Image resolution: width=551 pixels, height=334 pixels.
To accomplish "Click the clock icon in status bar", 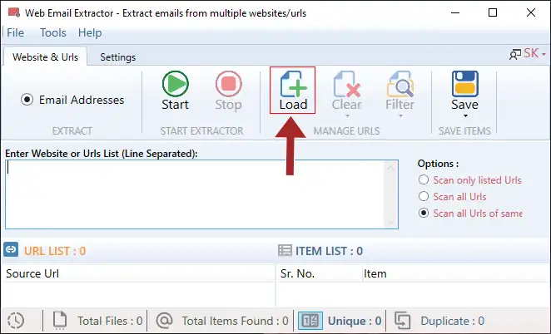I will click(x=16, y=321).
